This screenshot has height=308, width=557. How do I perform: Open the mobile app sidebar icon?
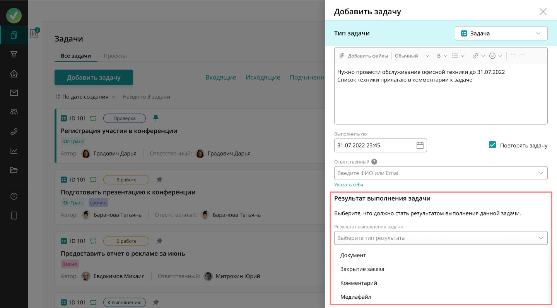pos(14,216)
